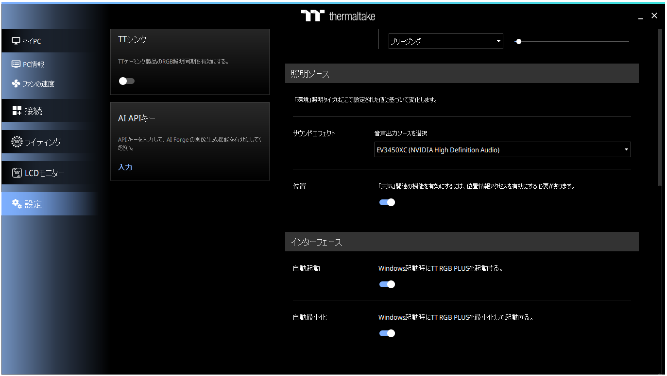Click the LCDモニター icon
The height and width of the screenshot is (376, 667).
(x=17, y=173)
